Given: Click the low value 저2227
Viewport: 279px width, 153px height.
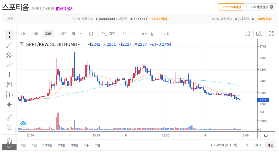Looking at the screenshot, I should 125,44.
